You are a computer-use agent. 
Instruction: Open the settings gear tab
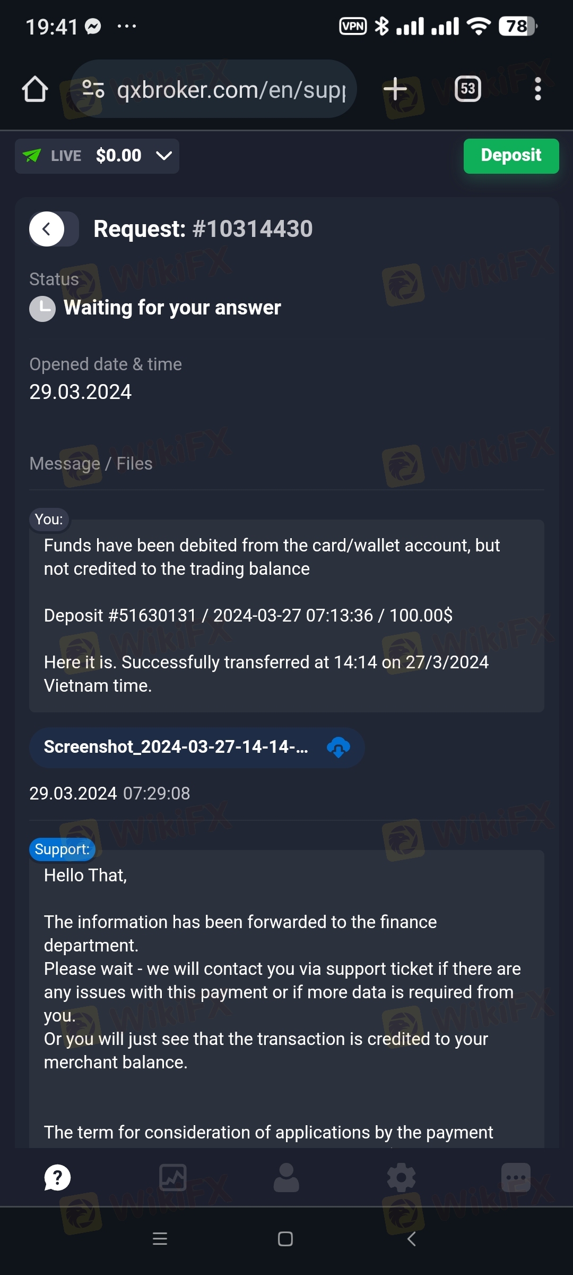tap(401, 1178)
